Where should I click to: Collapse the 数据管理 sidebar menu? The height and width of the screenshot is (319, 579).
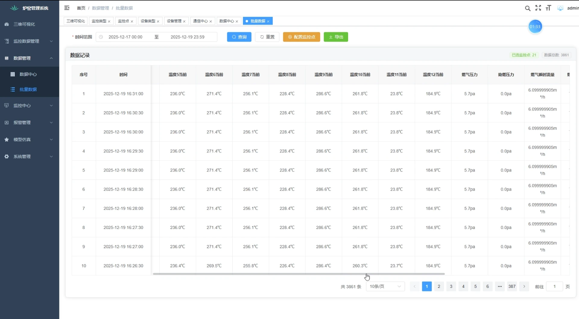click(30, 58)
